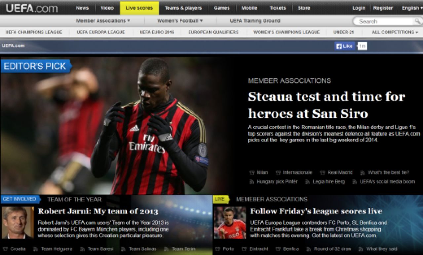This screenshot has height=255, width=423.
Task: Click the 1m Facebook like count
Action: coord(362,46)
